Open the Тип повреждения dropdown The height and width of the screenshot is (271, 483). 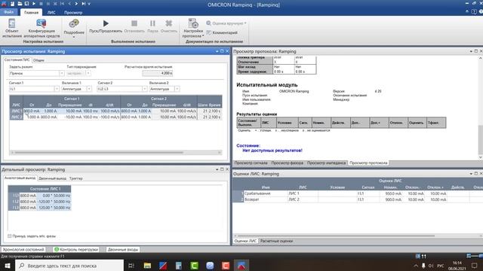(x=88, y=73)
